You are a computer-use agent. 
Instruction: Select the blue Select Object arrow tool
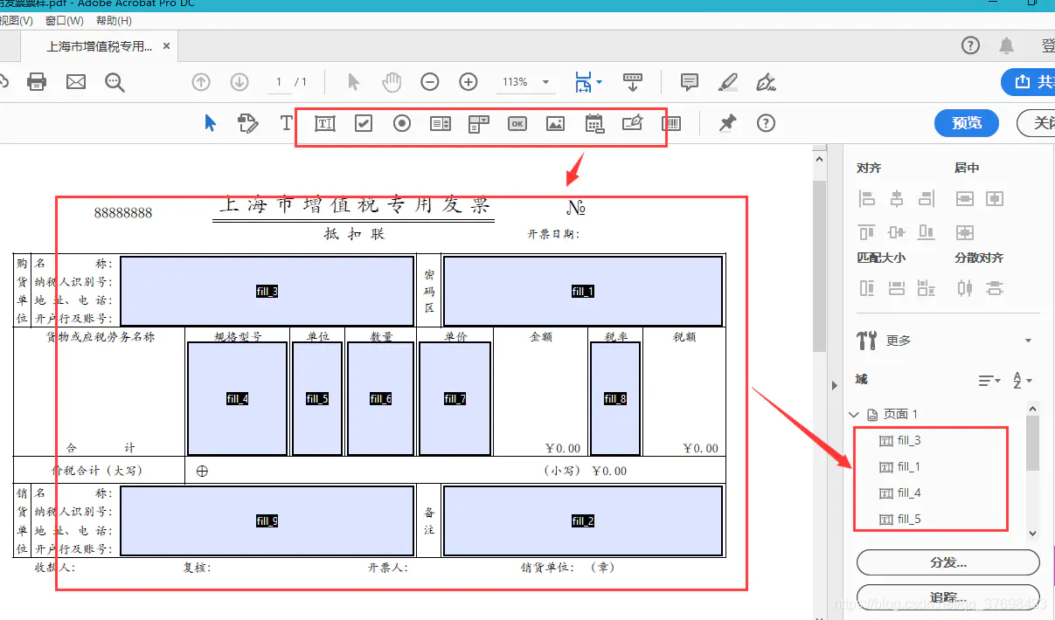pyautogui.click(x=210, y=123)
